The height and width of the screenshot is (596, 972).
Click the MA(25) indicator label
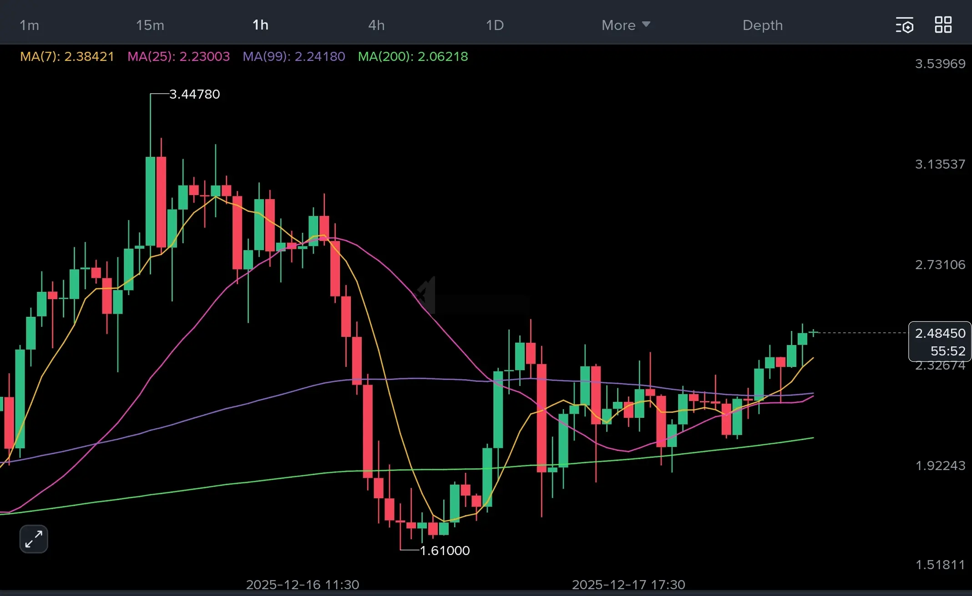coord(178,56)
